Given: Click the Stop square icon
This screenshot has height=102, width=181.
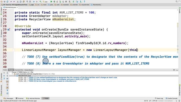Looking at the screenshot, I should pos(66,2).
